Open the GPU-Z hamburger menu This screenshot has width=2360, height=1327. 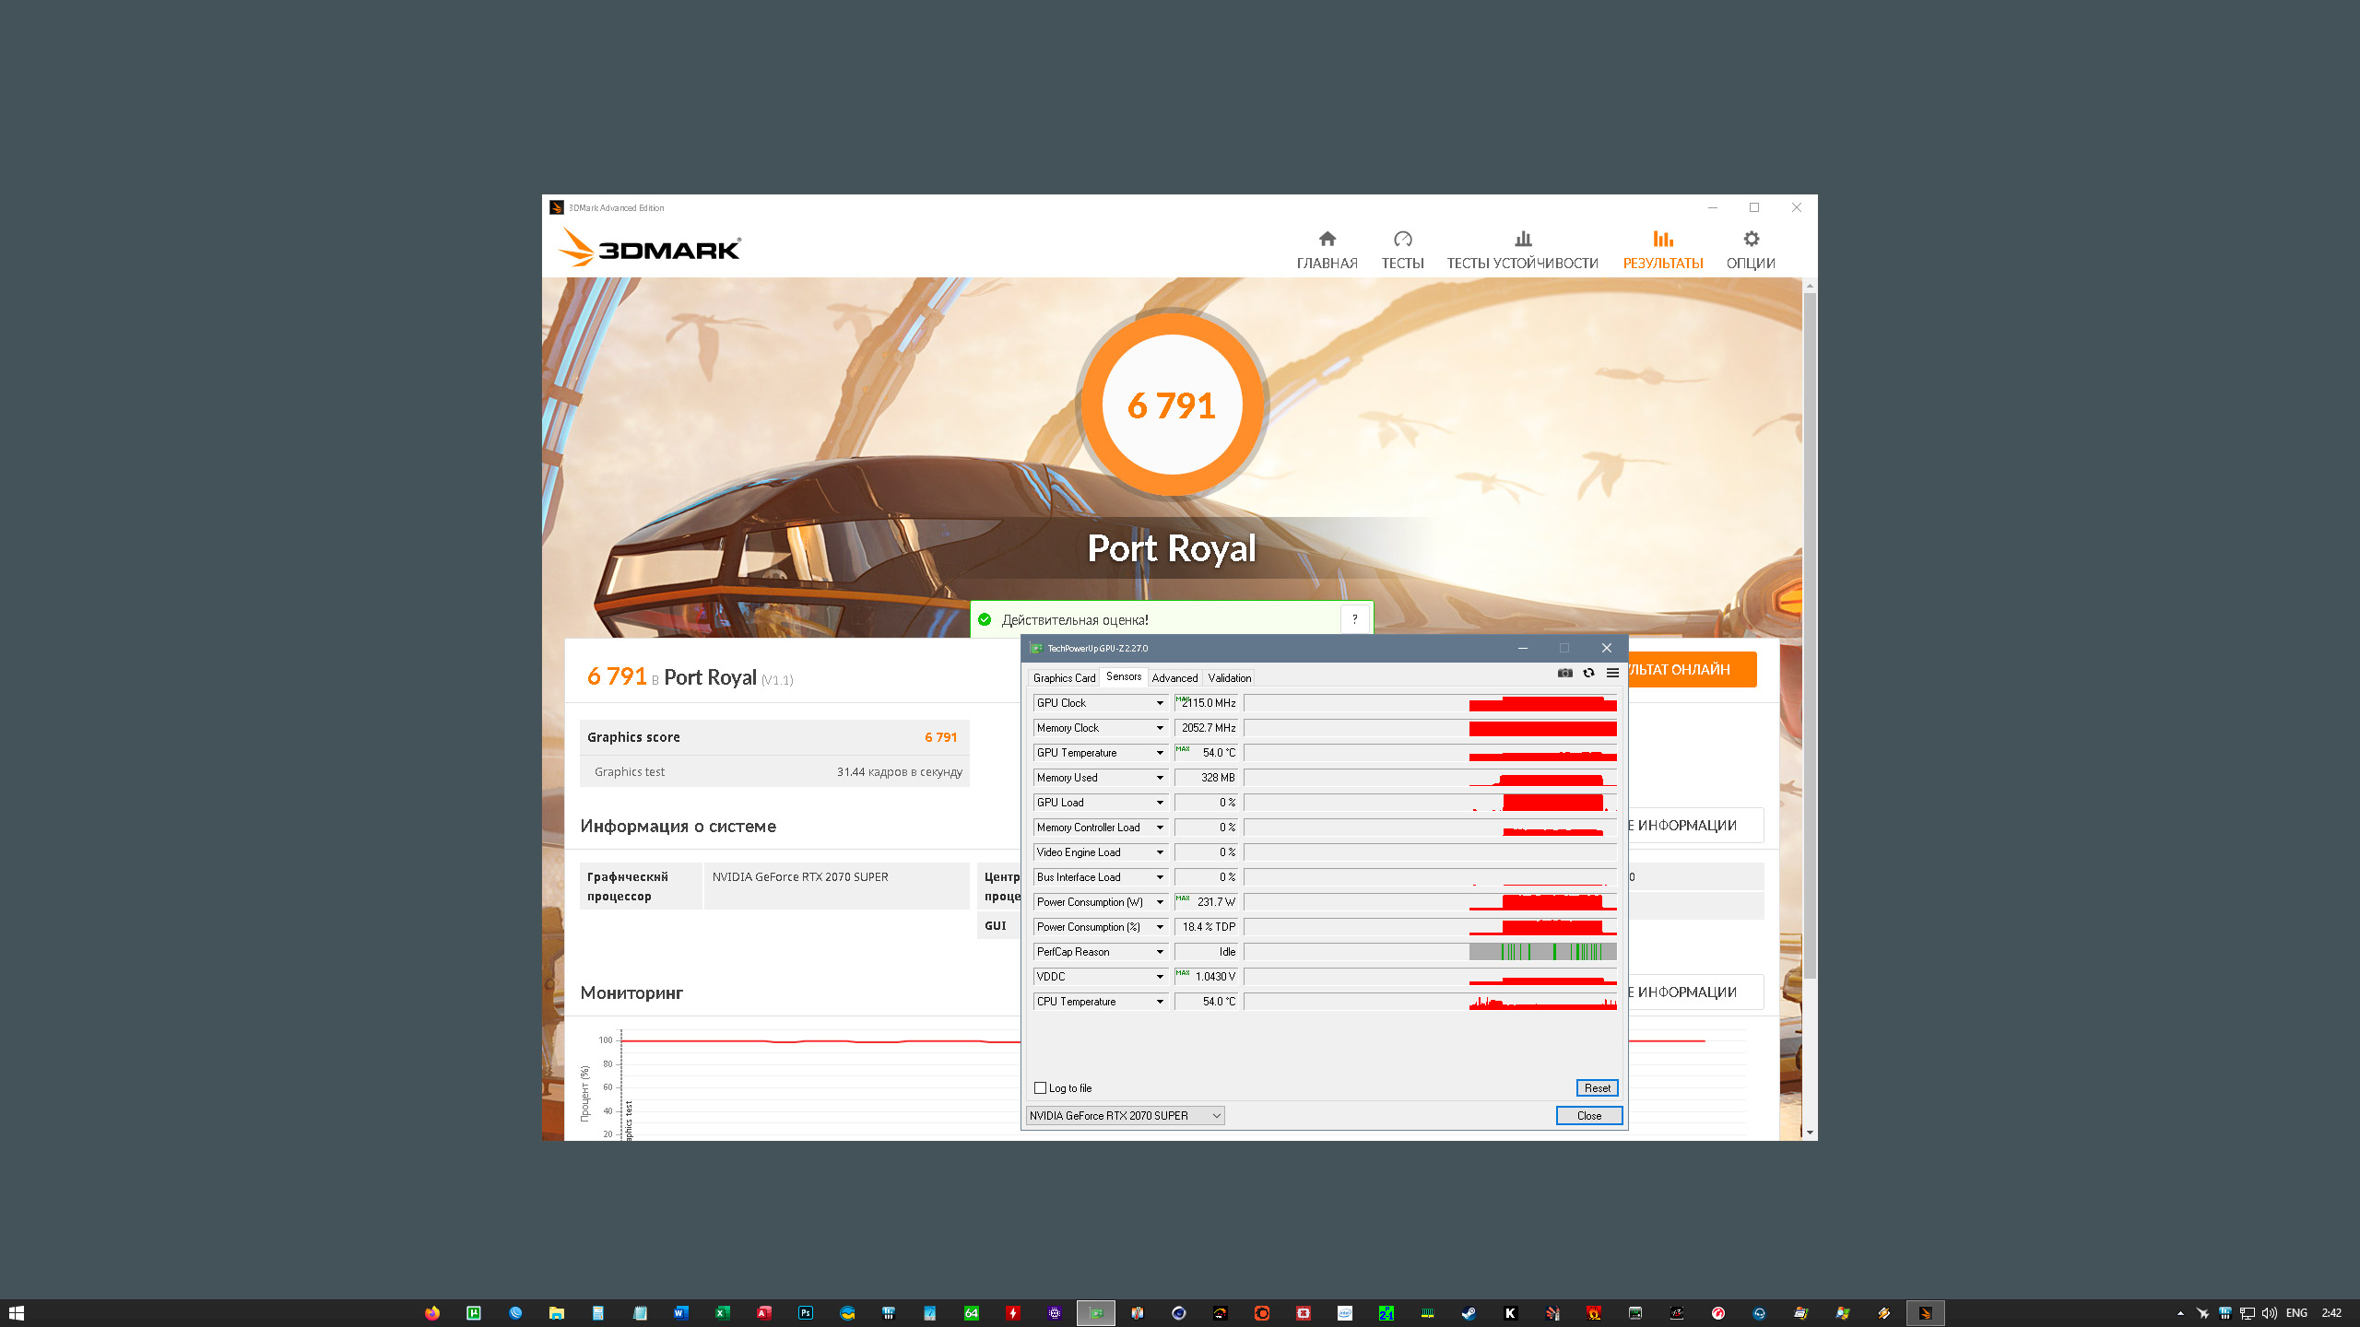[1612, 673]
